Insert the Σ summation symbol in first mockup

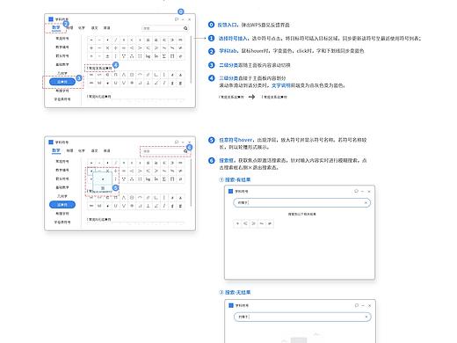[x=164, y=56]
